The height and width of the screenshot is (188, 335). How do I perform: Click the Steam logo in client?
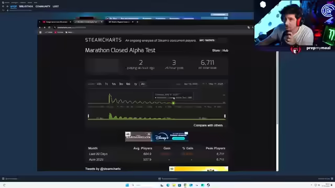pyautogui.click(x=3, y=3)
